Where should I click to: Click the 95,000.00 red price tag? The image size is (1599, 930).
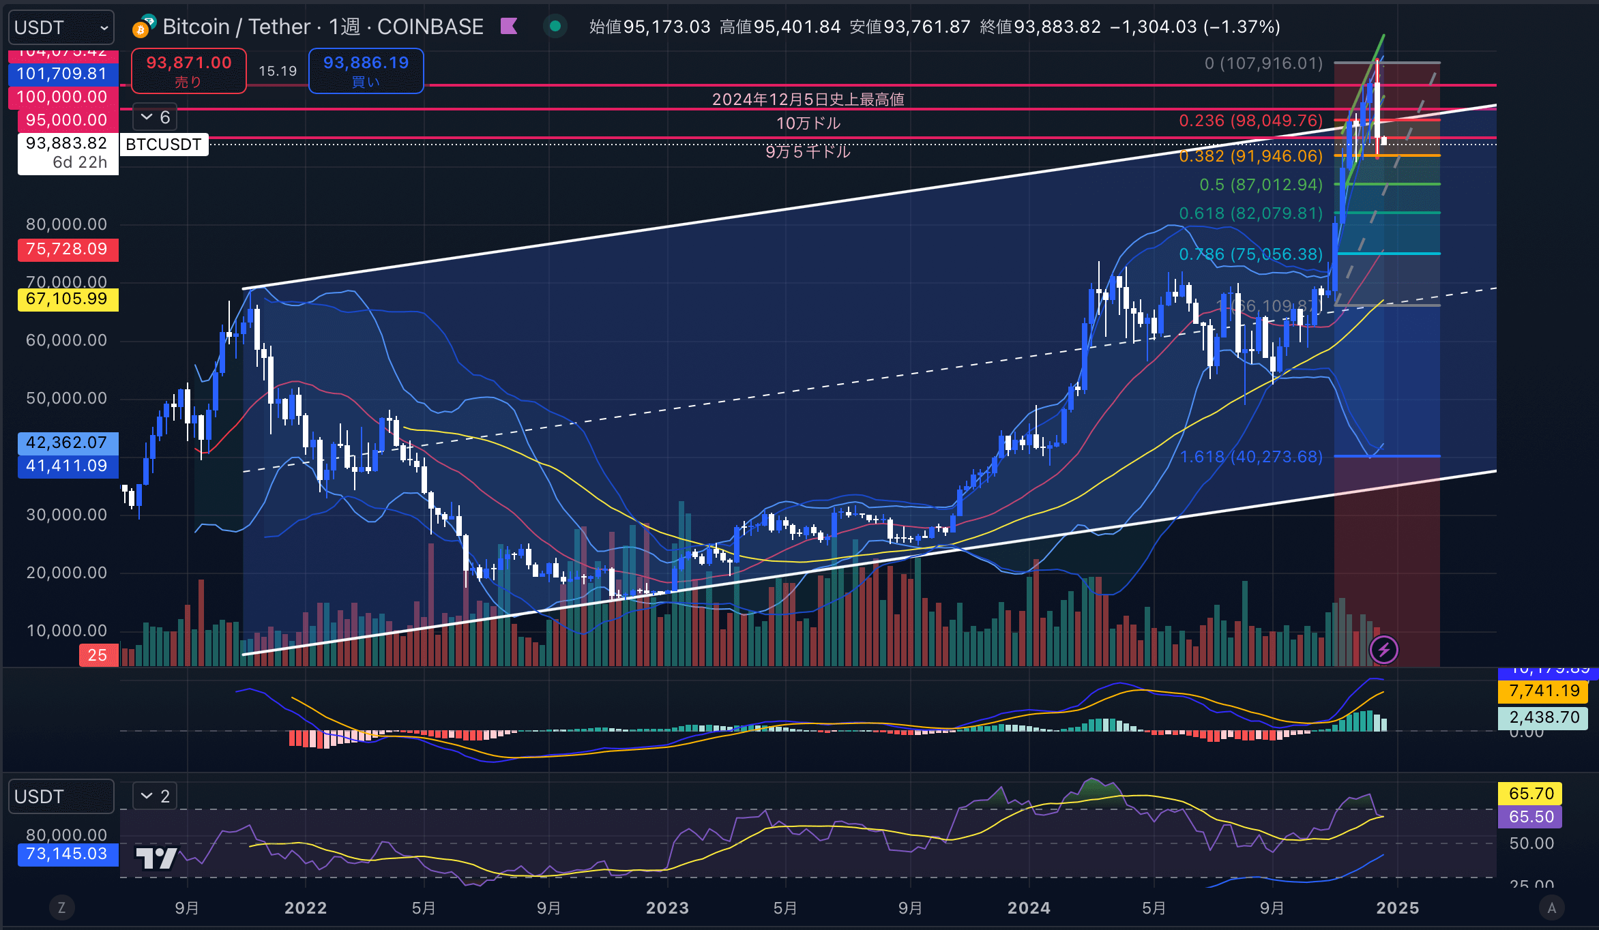pos(68,120)
